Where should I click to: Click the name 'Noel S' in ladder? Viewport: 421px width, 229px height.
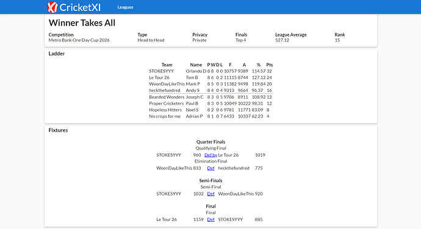[x=192, y=110]
